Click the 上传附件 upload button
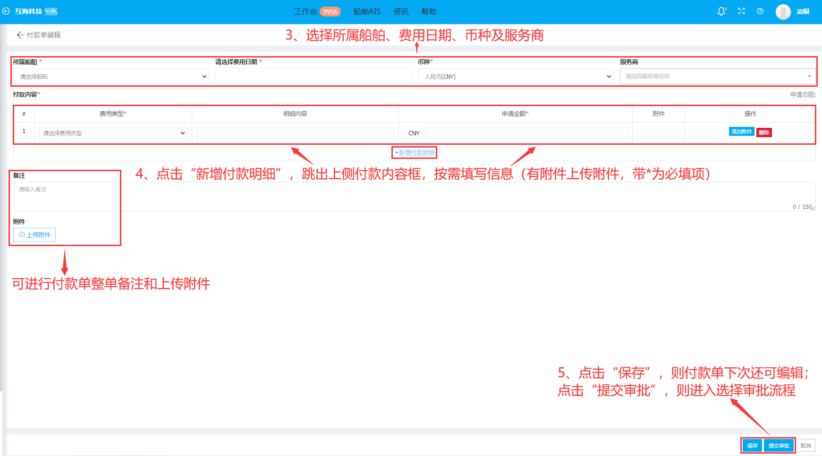822x456 pixels. (34, 235)
